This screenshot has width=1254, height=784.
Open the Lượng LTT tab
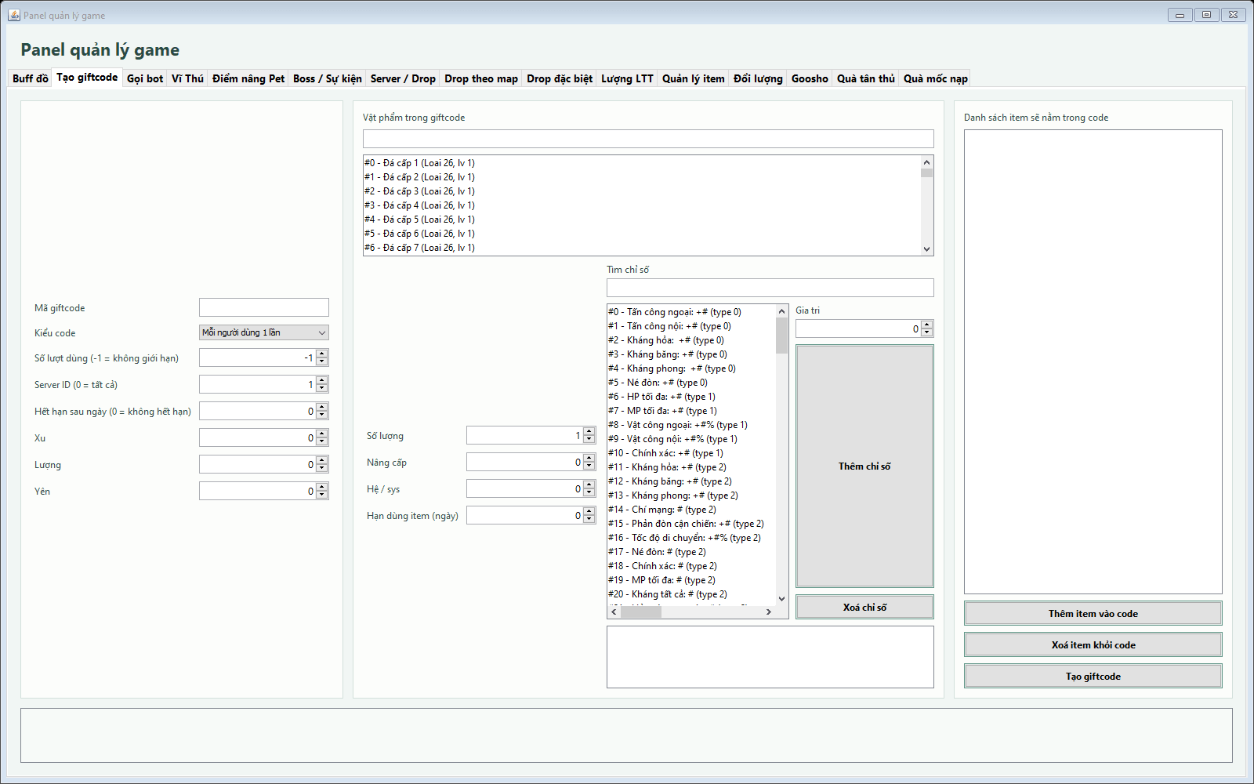(x=627, y=78)
